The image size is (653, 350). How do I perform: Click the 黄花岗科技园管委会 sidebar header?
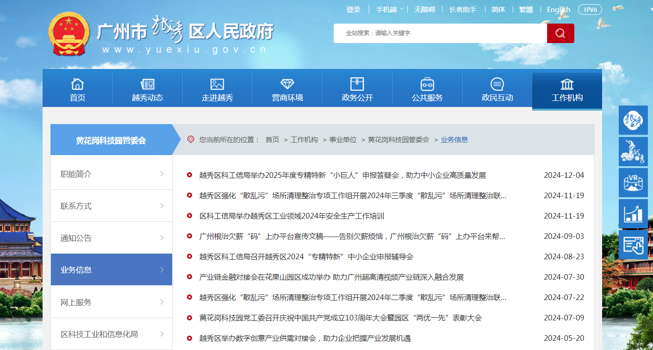coord(111,140)
